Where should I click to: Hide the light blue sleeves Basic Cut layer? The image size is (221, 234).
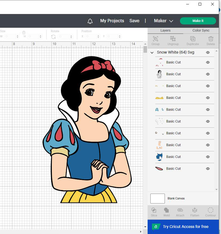pos(208,110)
